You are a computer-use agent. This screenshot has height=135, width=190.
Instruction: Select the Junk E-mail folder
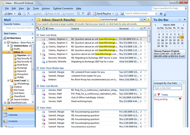[20, 81]
